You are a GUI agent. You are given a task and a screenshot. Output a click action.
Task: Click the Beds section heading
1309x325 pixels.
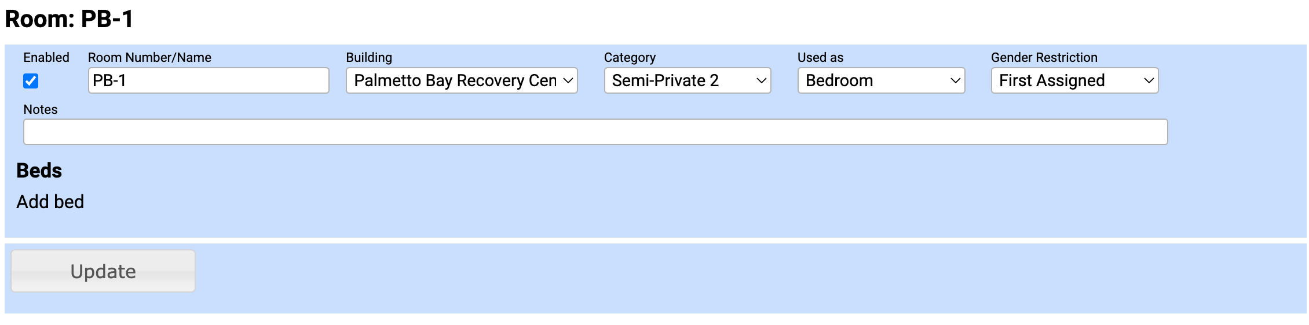39,171
